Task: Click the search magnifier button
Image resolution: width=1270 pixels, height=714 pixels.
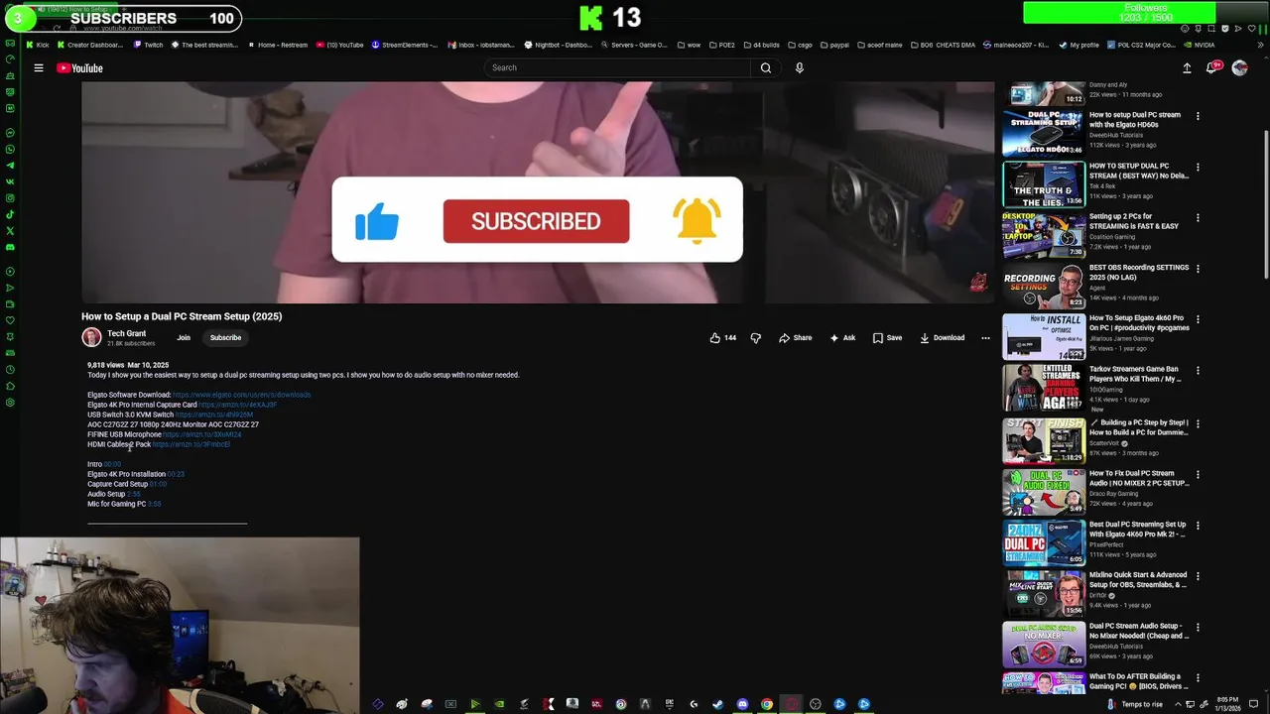Action: click(x=765, y=67)
